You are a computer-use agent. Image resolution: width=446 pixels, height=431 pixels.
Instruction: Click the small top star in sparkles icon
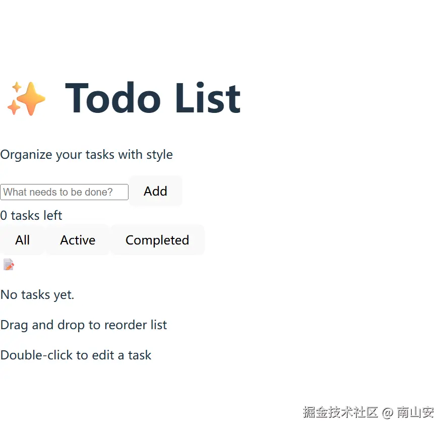point(17,87)
